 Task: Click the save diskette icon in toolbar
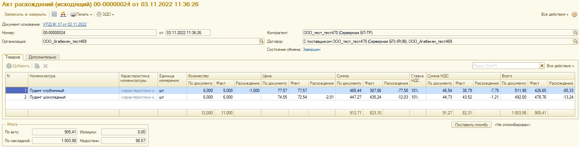pos(54,14)
